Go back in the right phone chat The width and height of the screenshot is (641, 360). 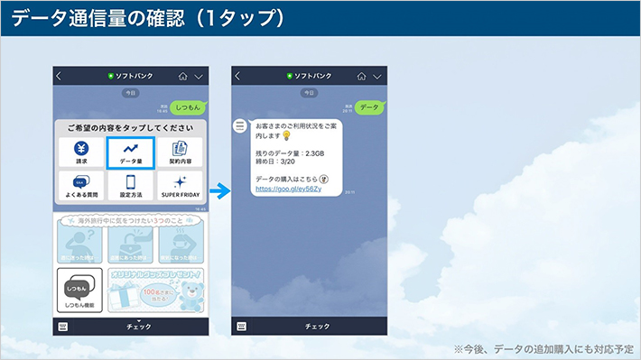pos(238,76)
